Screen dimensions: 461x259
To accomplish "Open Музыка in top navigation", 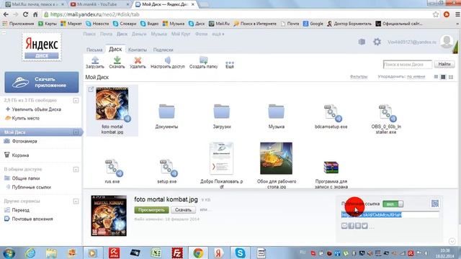I will pos(158,34).
